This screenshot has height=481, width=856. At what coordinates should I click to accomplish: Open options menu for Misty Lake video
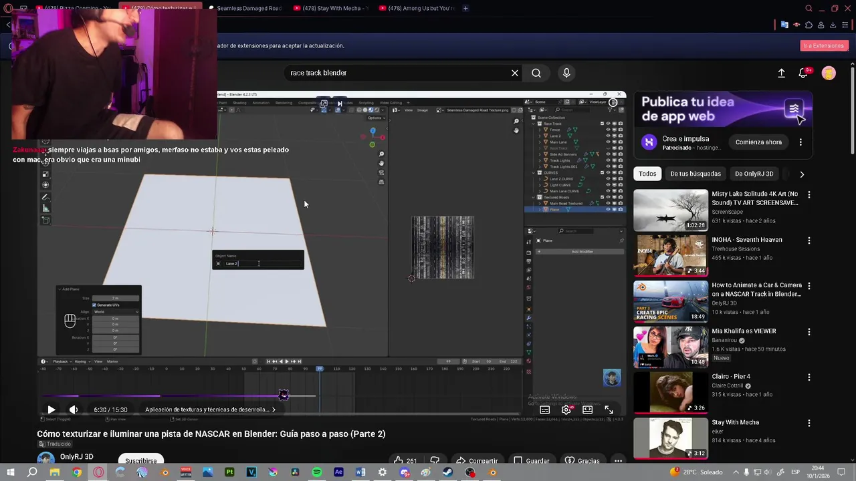pyautogui.click(x=809, y=195)
